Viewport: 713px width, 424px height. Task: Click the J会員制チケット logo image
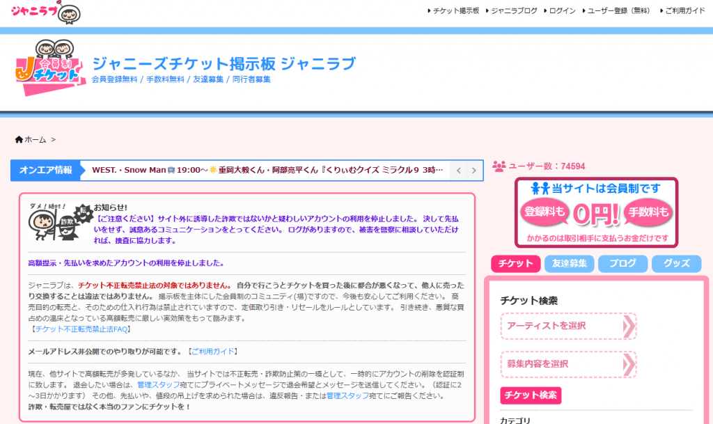click(50, 68)
